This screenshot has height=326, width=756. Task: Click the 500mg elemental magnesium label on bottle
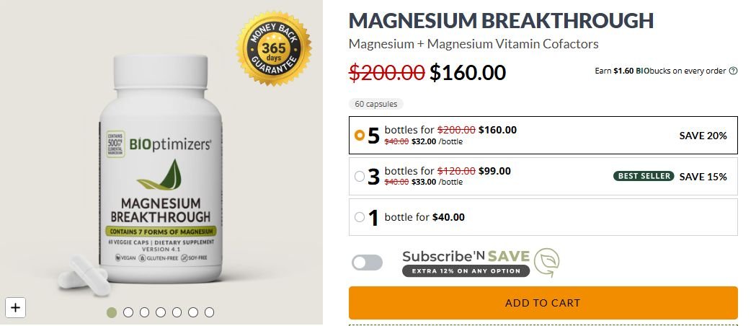[x=116, y=144]
